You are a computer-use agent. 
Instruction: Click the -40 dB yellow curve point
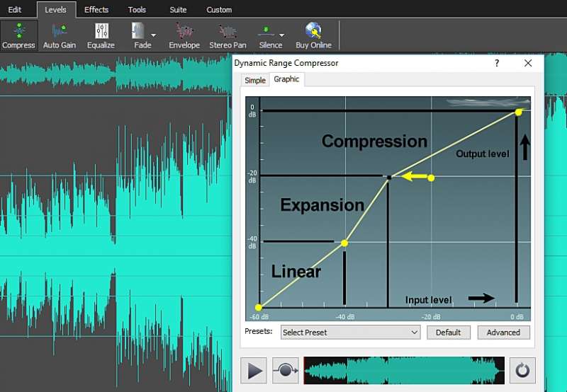coord(344,243)
